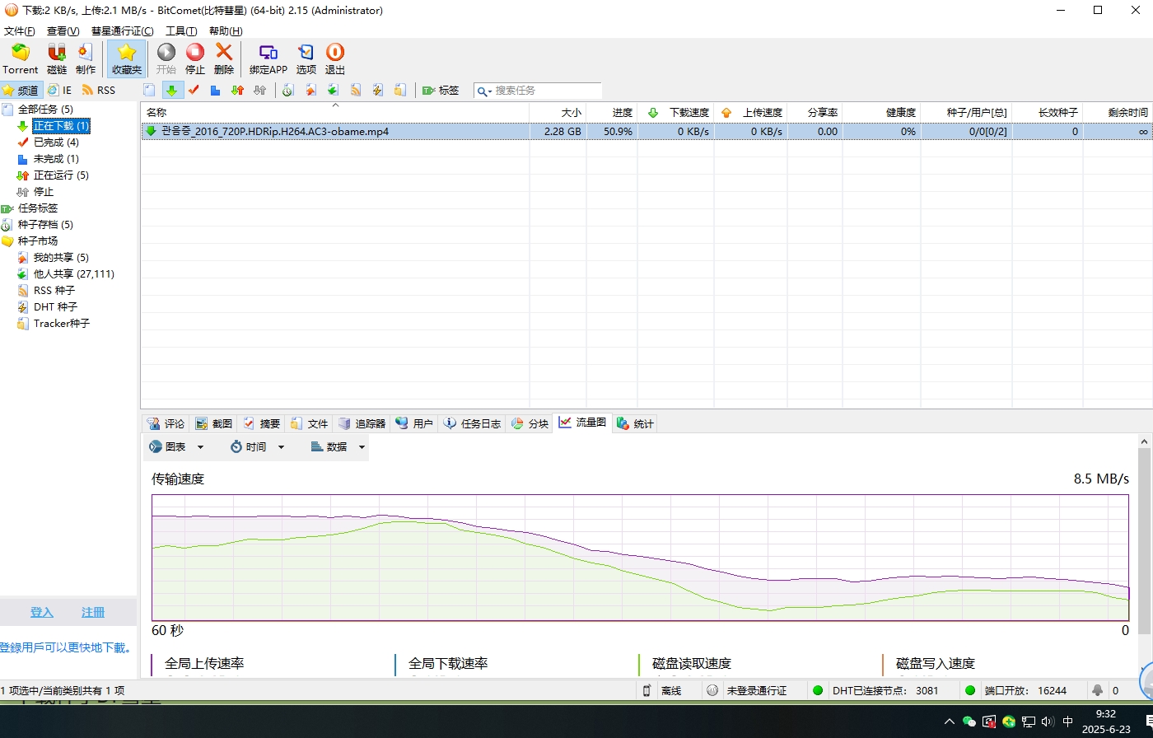Image resolution: width=1153 pixels, height=738 pixels.
Task: Open the 帮助(H) menu
Action: pos(226,31)
